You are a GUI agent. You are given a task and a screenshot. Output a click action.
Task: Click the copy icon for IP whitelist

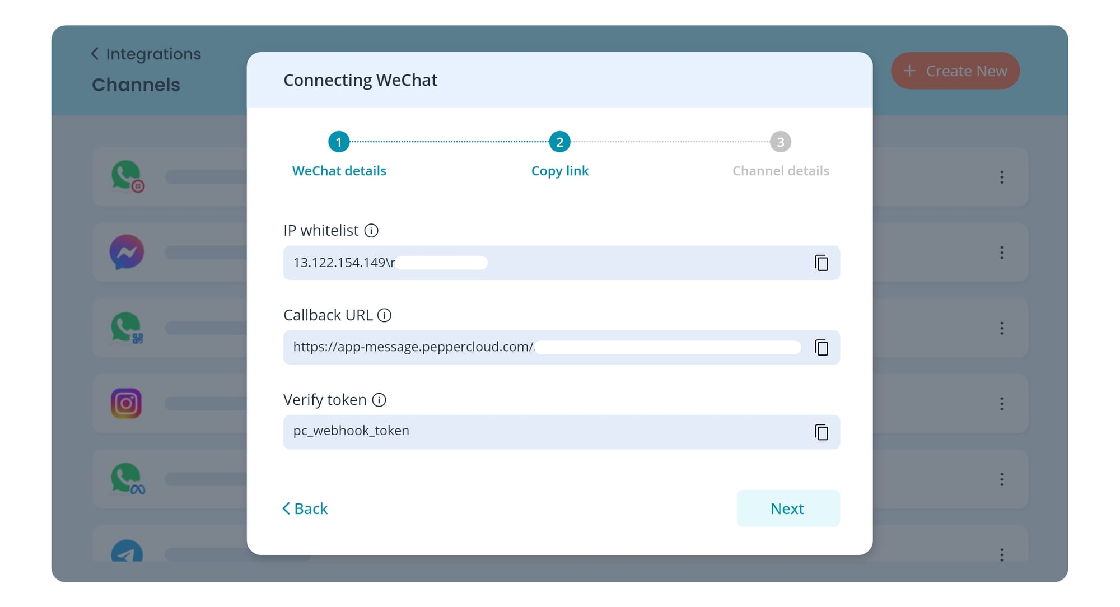pyautogui.click(x=820, y=263)
